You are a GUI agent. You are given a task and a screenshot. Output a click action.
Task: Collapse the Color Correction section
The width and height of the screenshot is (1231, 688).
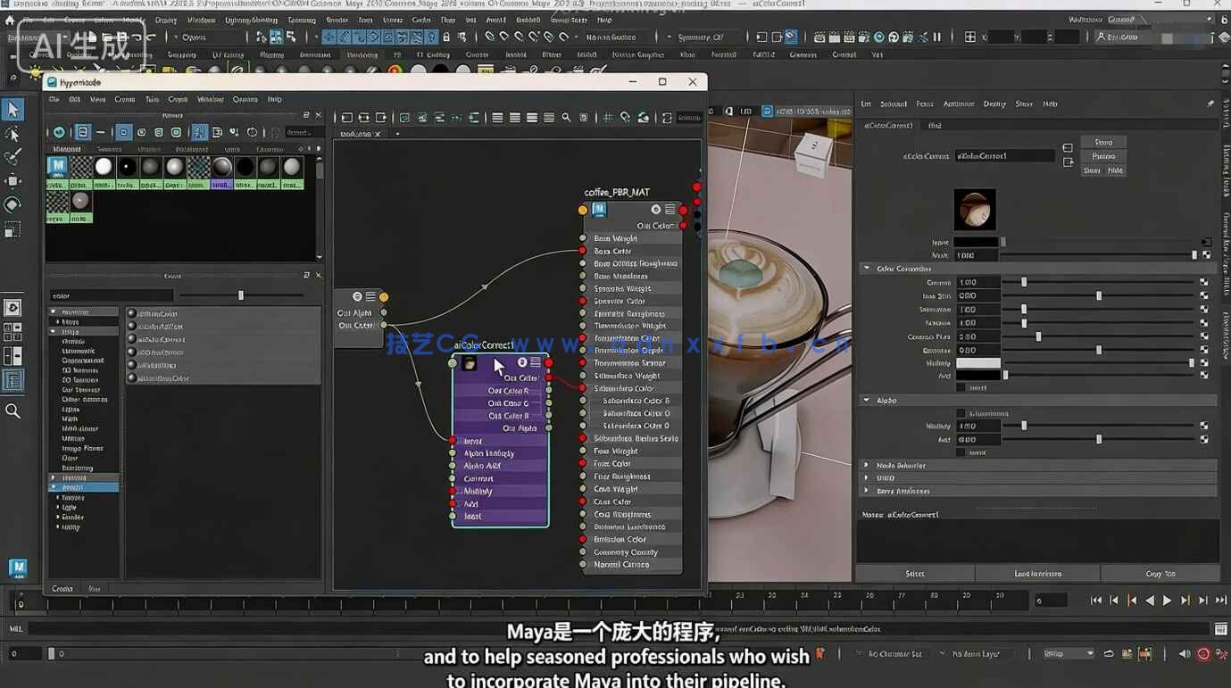coord(867,268)
